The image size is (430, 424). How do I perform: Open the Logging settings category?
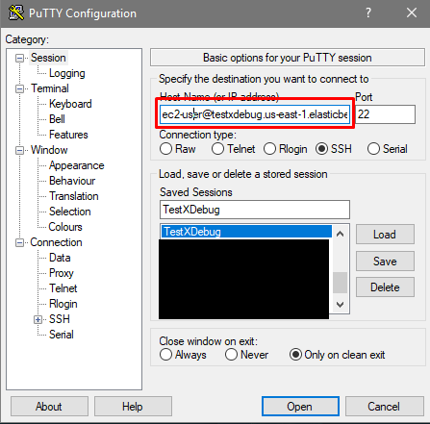click(x=67, y=73)
